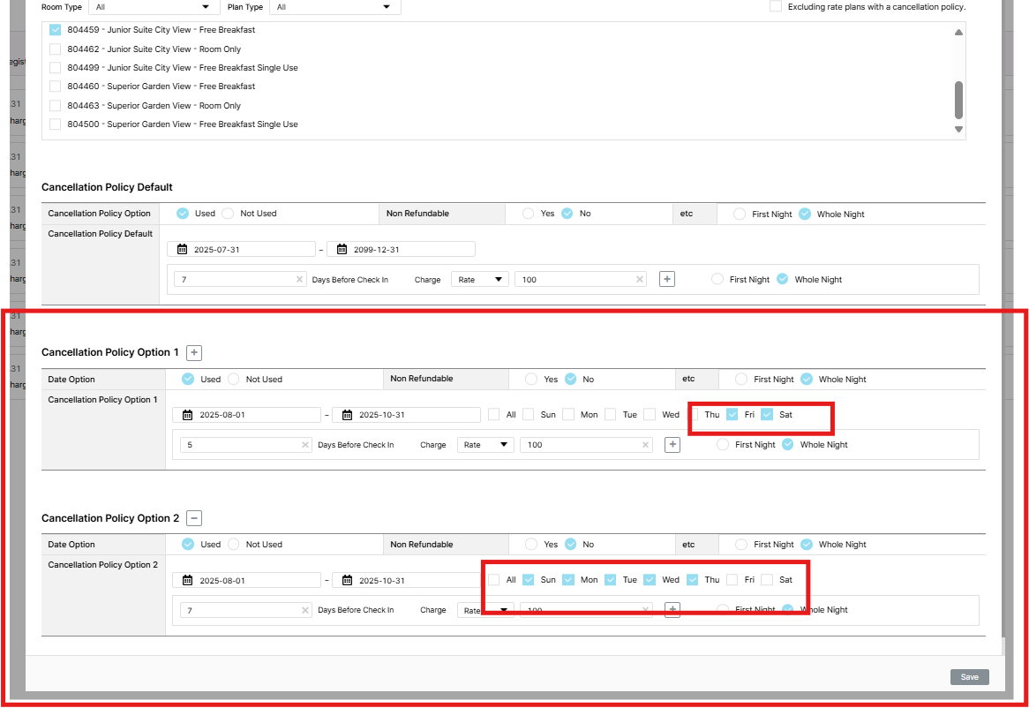
Task: Select First Night in the etc row of Policy Default
Action: pos(740,214)
